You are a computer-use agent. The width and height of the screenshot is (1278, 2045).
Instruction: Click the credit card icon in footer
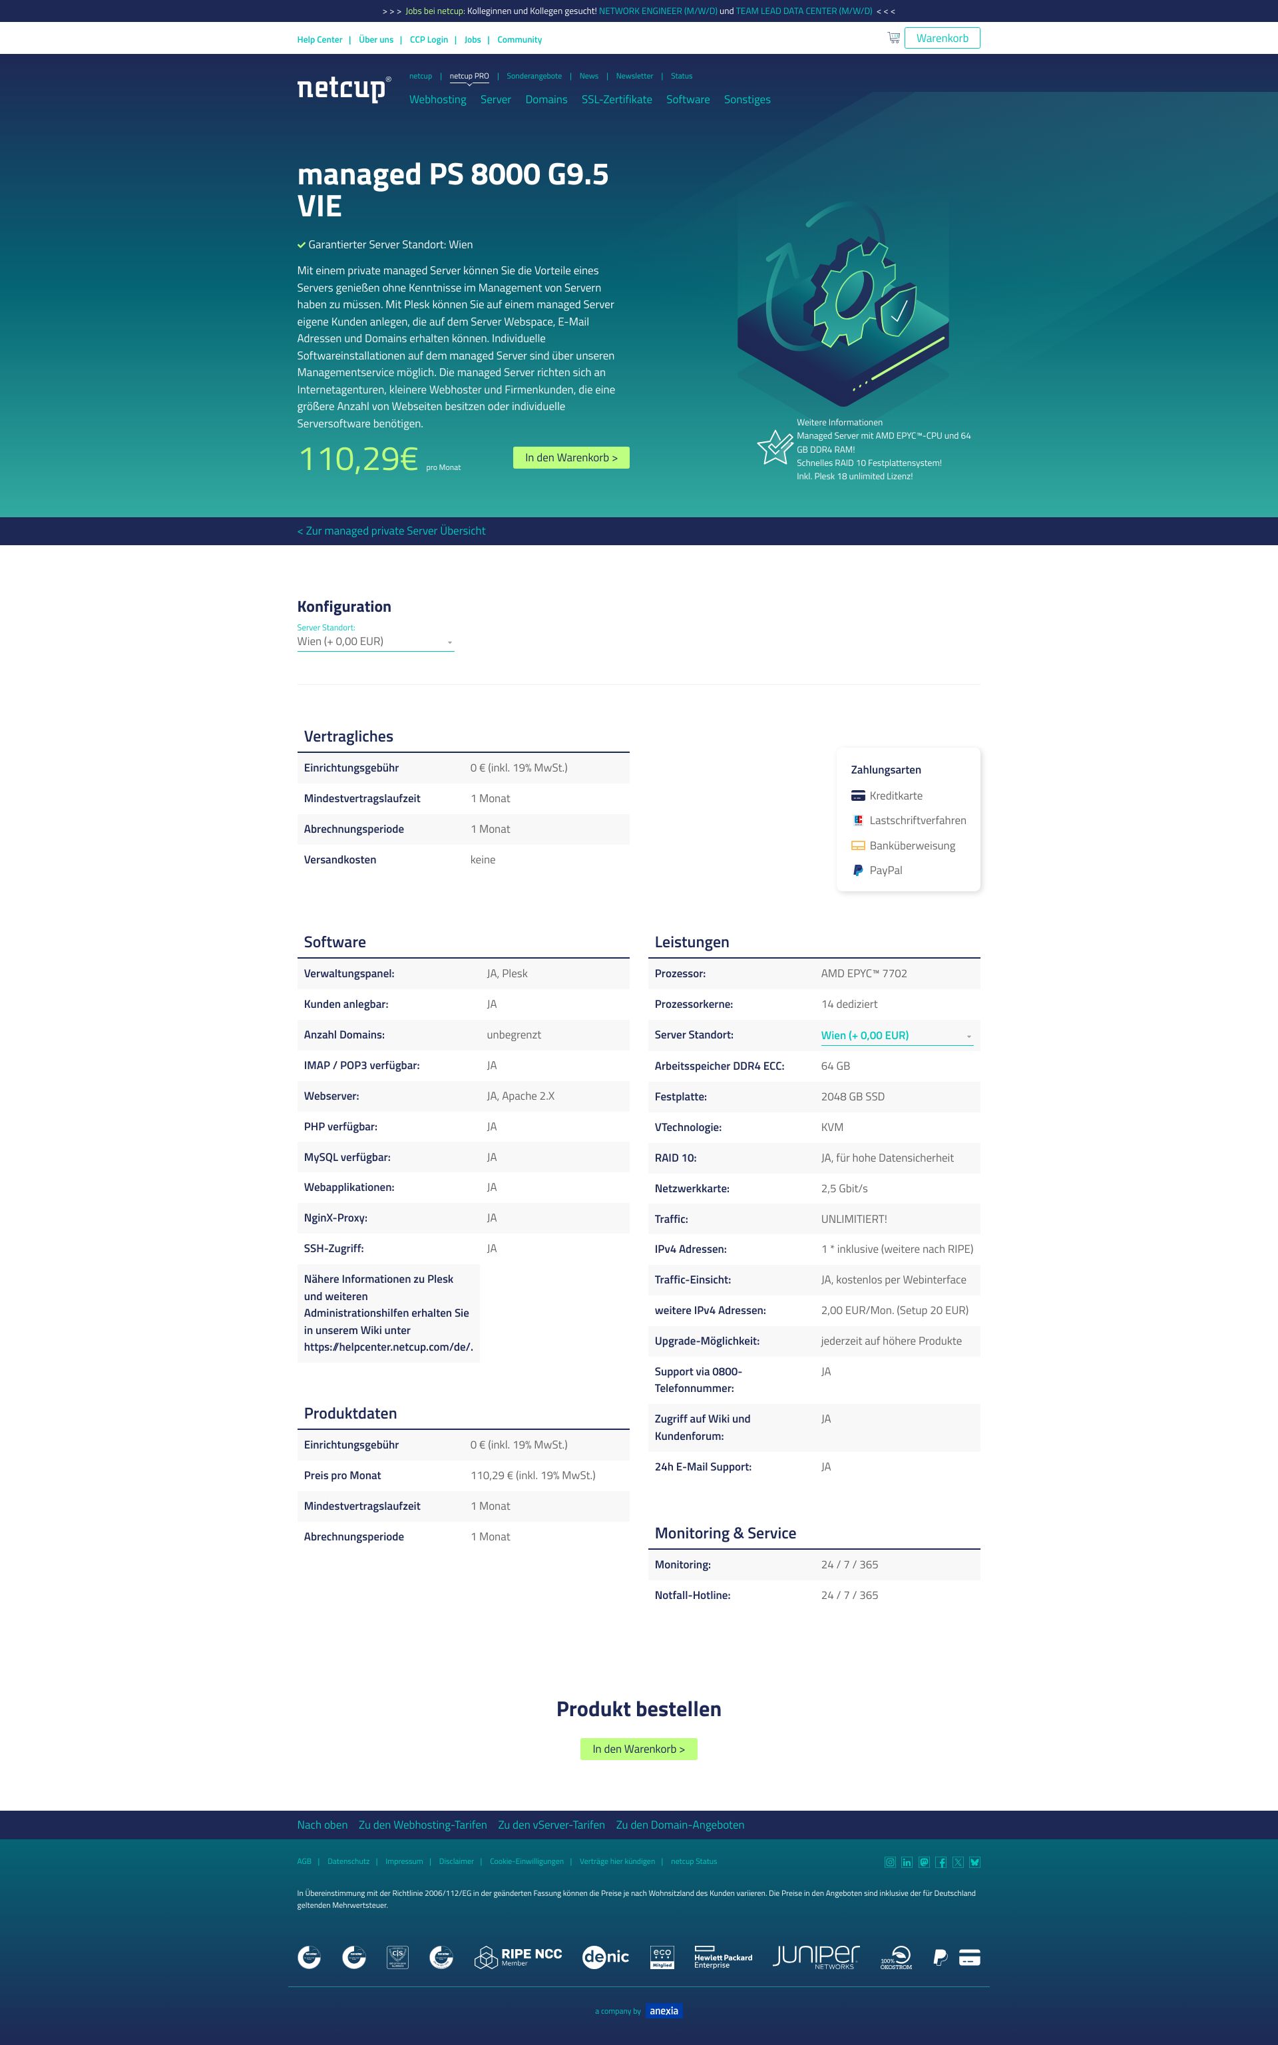(x=970, y=1957)
